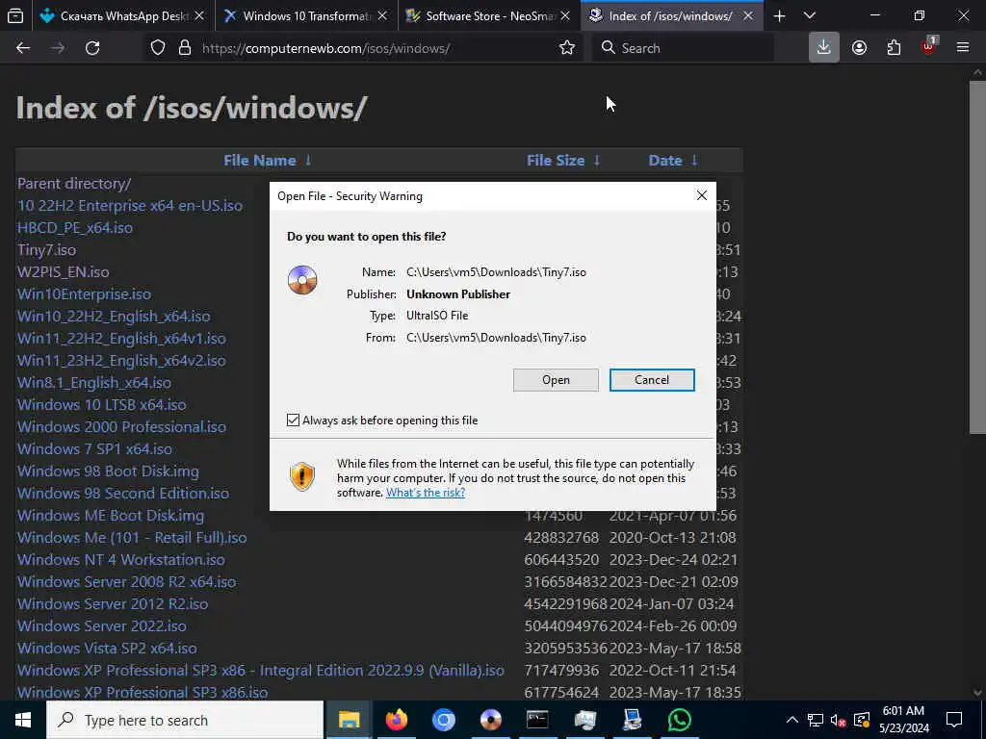Image resolution: width=986 pixels, height=739 pixels.
Task: Close the Security Warning dialog with X
Action: (x=702, y=195)
